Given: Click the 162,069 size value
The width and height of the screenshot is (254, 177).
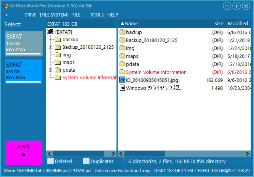Looking at the screenshot, I should point(214,80).
